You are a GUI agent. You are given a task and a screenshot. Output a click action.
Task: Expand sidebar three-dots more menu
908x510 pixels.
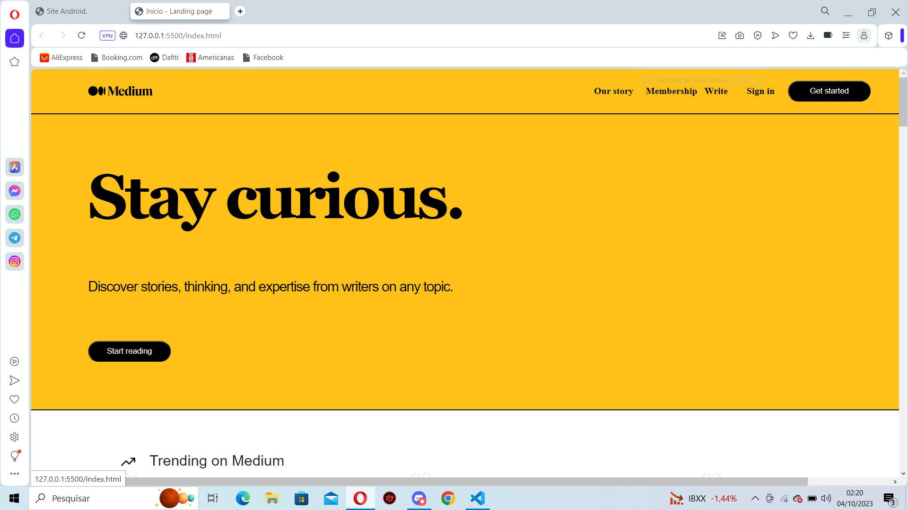(15, 473)
